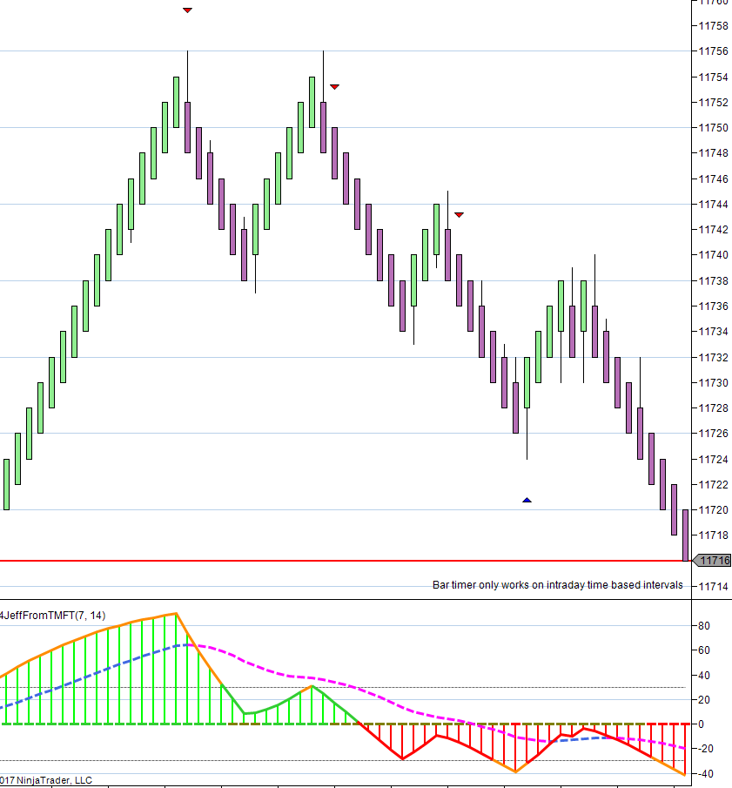
Task: Select the red horizontal line at 11716
Action: point(346,561)
